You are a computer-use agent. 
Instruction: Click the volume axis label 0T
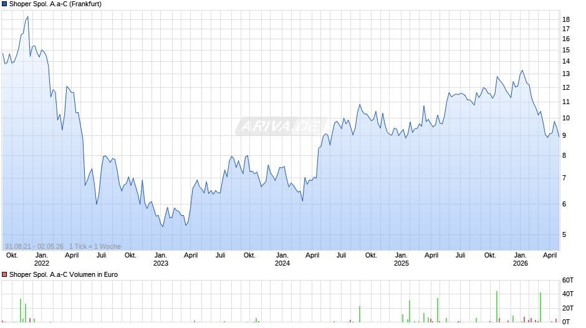(566, 322)
